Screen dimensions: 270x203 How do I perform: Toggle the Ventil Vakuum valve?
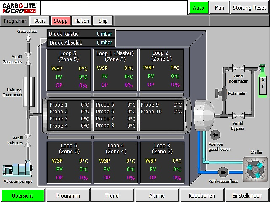pos(28,140)
